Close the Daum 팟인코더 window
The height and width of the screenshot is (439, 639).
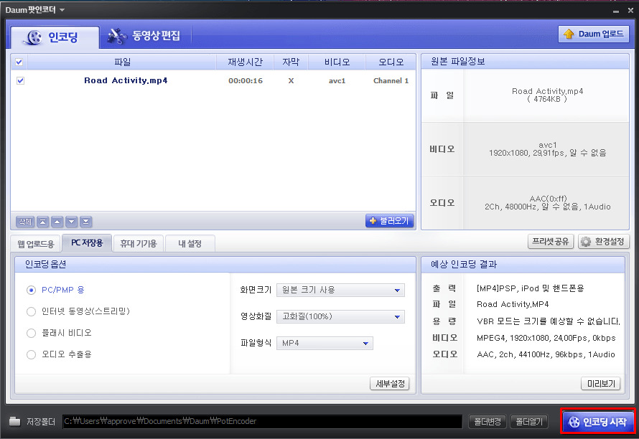(x=630, y=10)
